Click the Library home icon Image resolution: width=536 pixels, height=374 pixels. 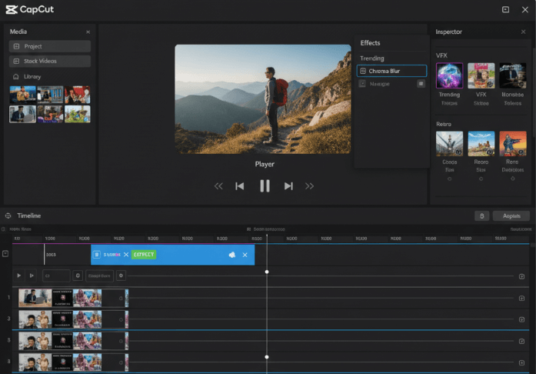click(15, 77)
